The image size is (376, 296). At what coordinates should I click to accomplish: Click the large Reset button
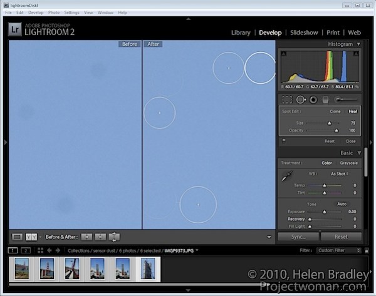click(341, 237)
